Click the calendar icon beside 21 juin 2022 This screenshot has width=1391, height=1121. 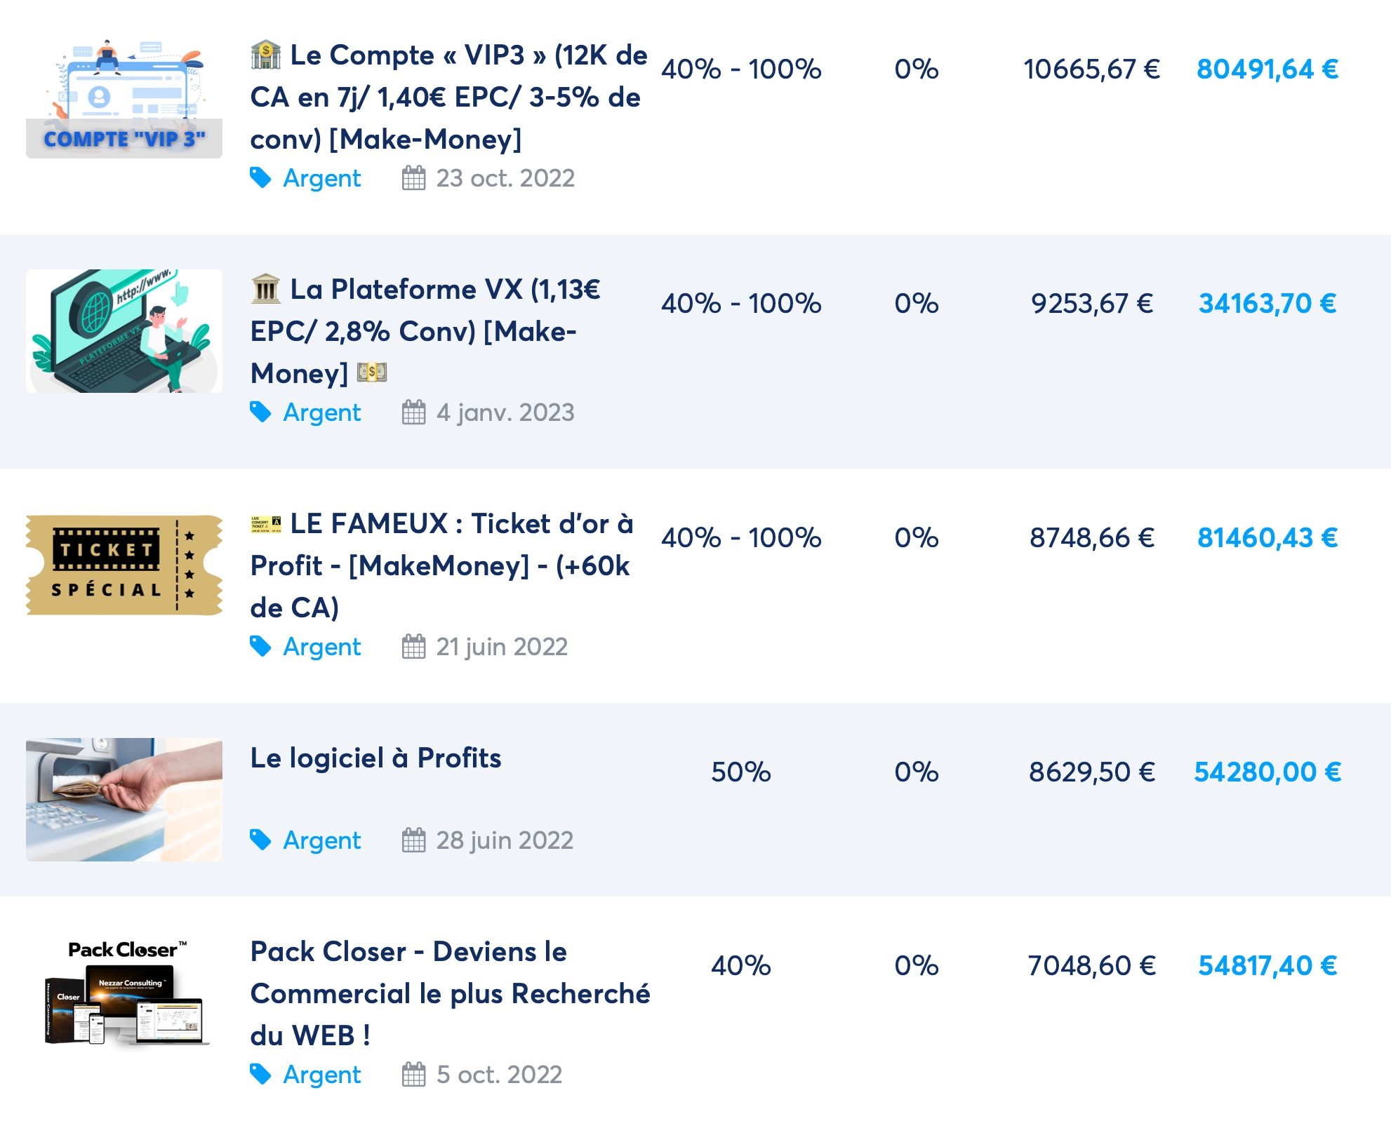click(x=413, y=647)
